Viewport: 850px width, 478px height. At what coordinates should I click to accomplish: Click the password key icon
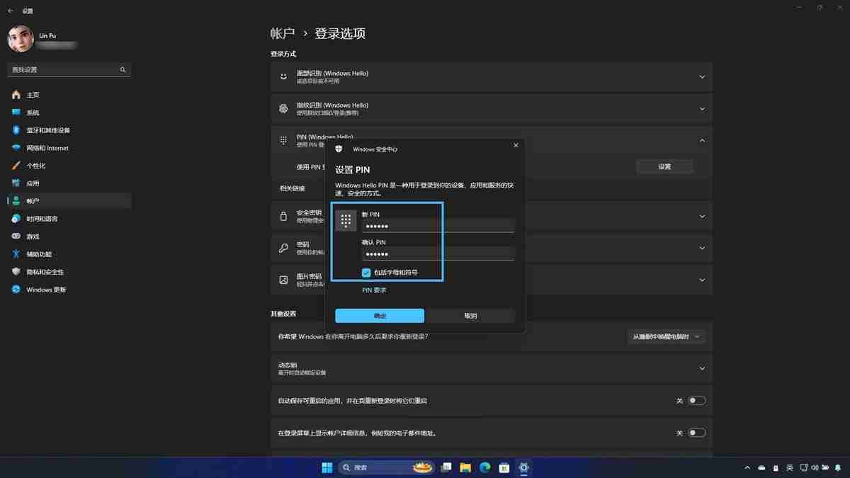coord(284,248)
